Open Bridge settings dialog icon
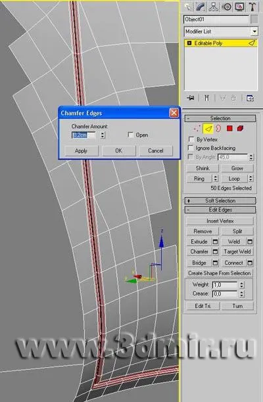The height and width of the screenshot is (402, 263). click(216, 263)
